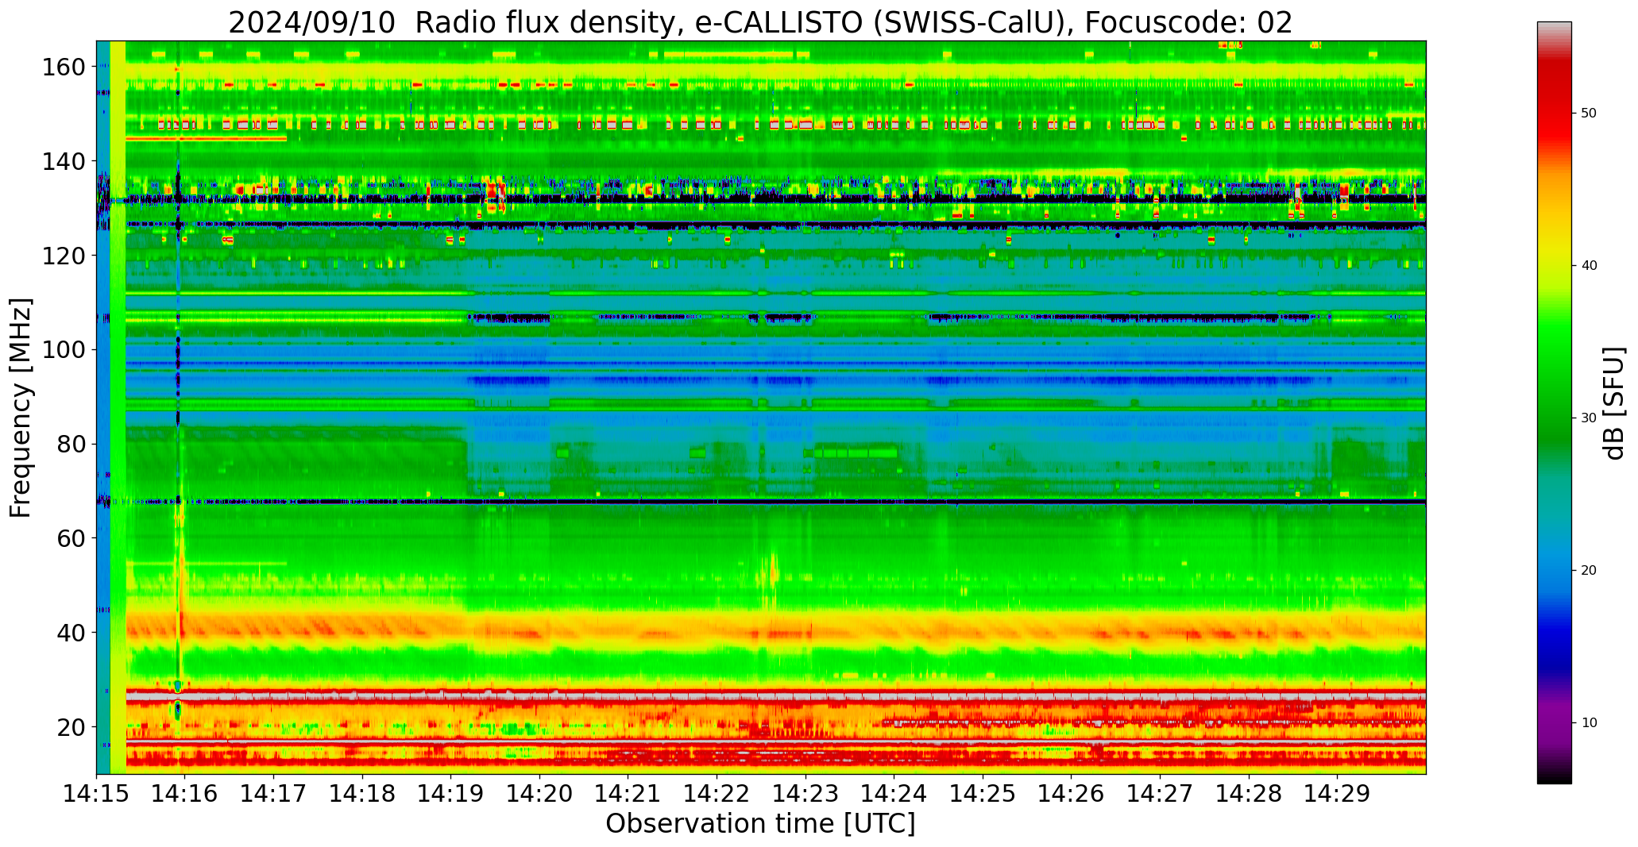Click the 14:15 time tick label
This screenshot has height=847, width=1638.
(96, 793)
